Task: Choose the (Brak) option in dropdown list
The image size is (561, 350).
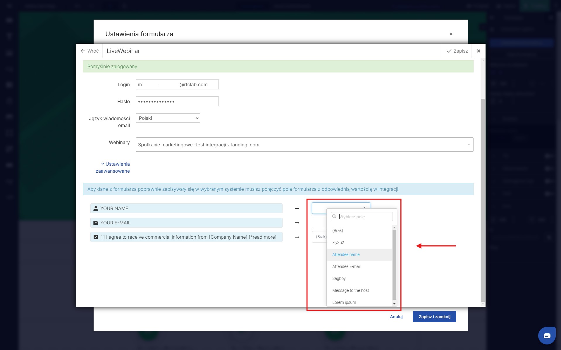Action: pos(338,231)
